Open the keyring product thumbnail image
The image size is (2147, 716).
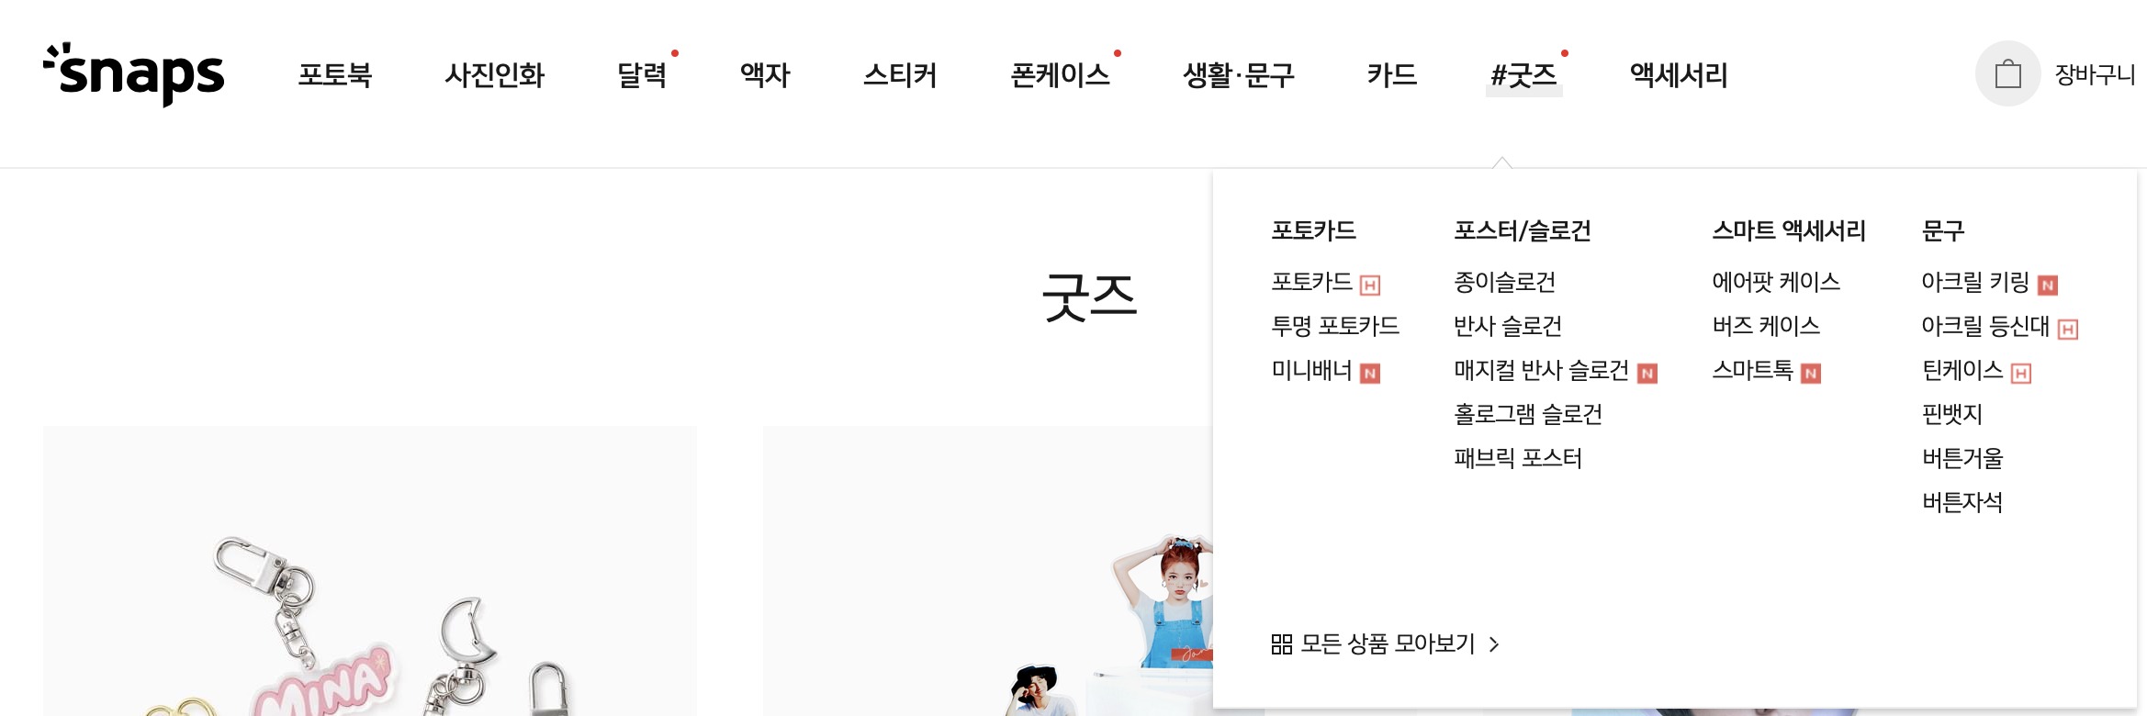point(369,571)
